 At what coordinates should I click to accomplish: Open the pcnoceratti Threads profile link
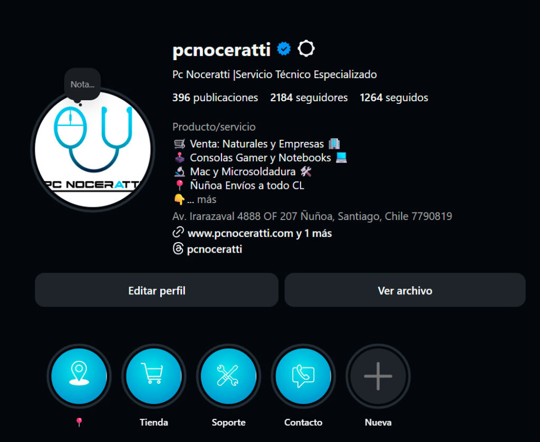coord(214,249)
